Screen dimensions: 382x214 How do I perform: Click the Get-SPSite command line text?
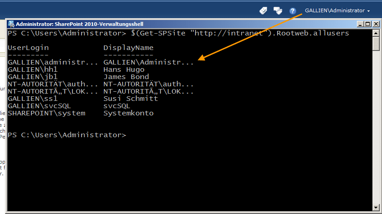click(x=240, y=33)
